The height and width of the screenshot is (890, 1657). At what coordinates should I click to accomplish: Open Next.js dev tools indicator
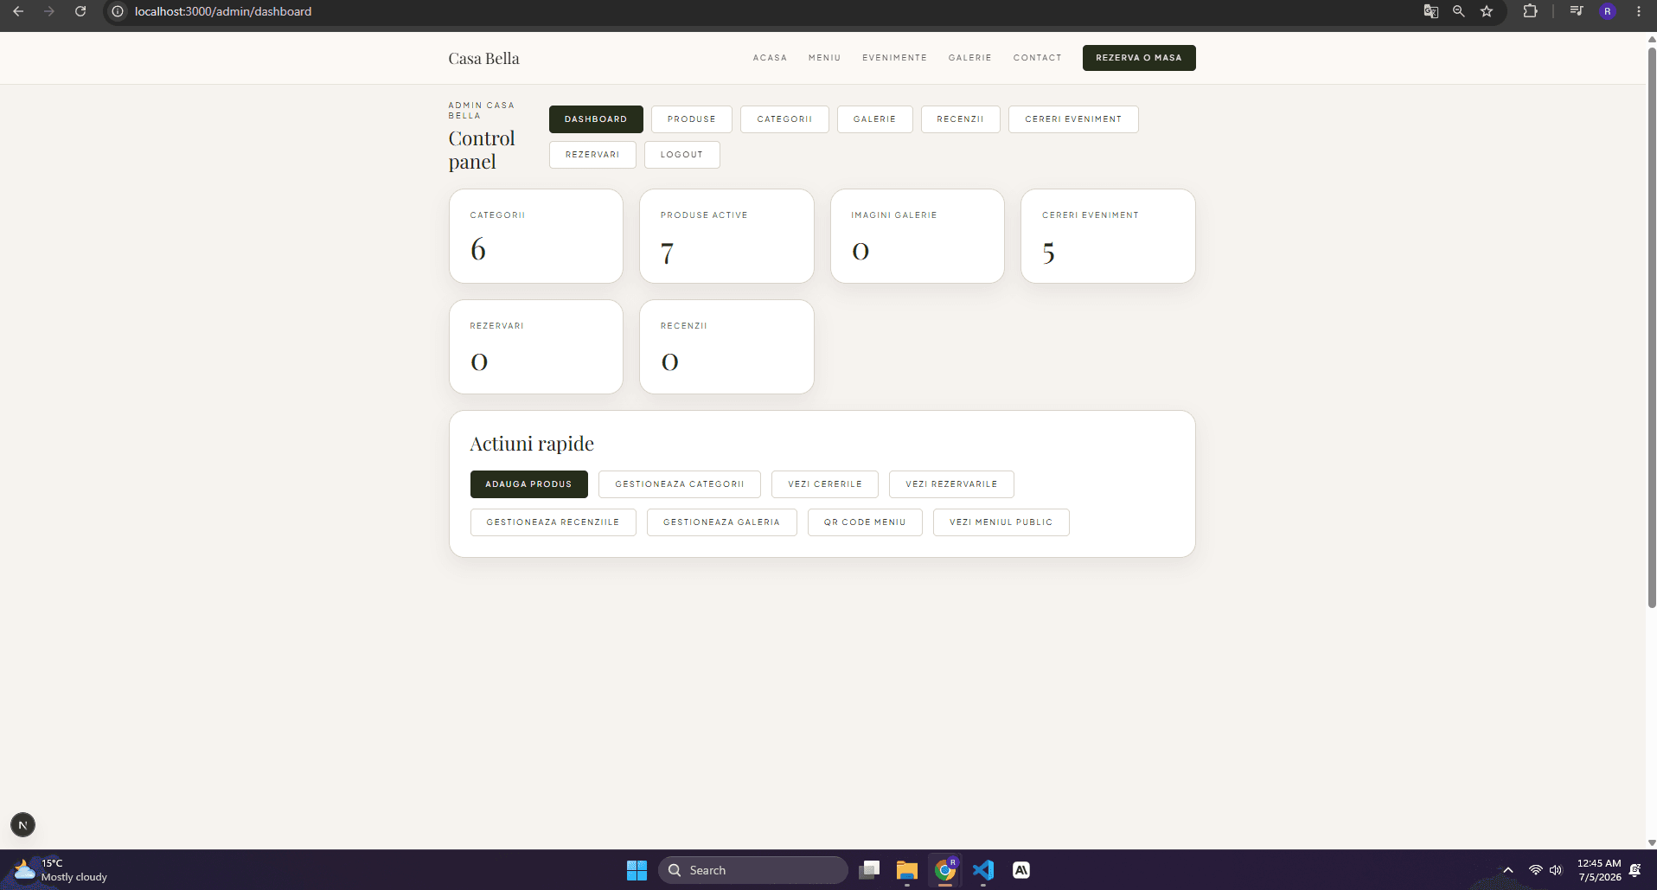pyautogui.click(x=23, y=825)
